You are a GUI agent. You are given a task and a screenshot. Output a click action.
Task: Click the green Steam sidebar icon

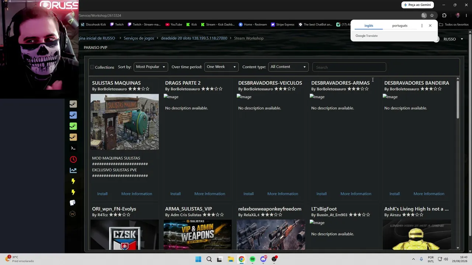pos(73,126)
